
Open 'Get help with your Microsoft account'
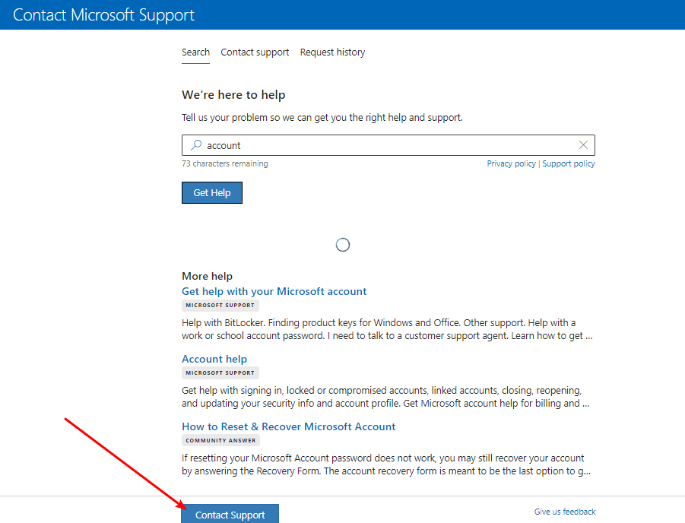[274, 291]
